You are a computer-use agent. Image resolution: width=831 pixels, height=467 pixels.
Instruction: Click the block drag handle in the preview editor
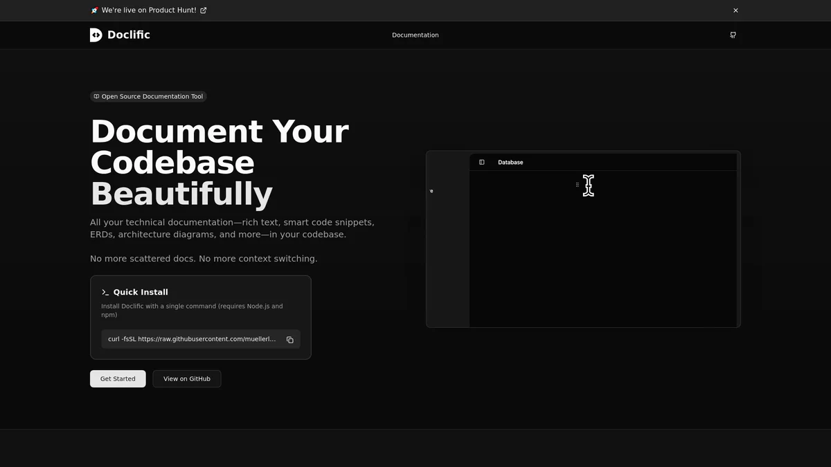click(x=578, y=185)
